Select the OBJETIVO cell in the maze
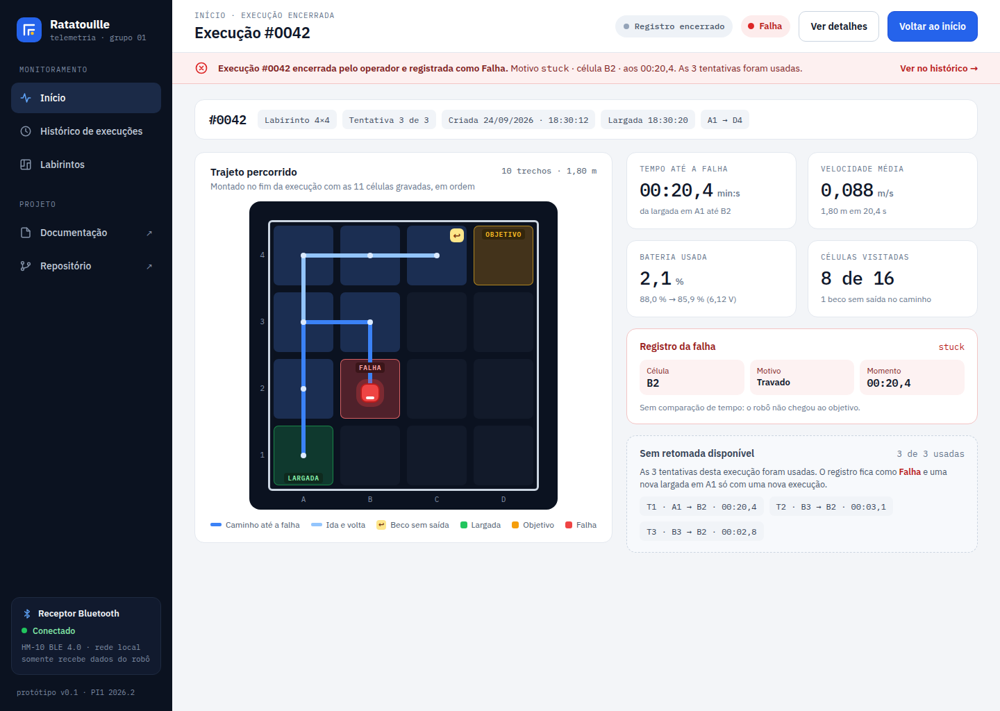The image size is (1000, 711). (x=503, y=256)
